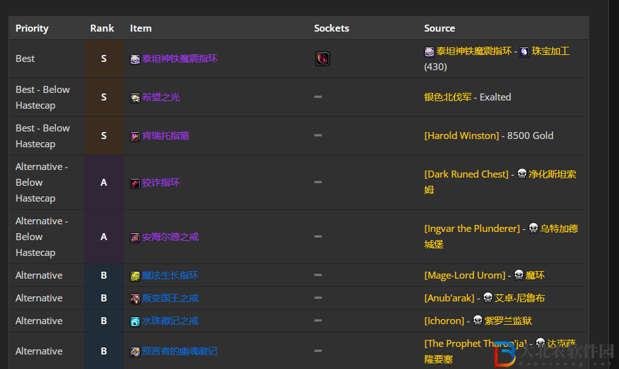Click the Priority column header
Viewport: 619px width, 369px height.
(x=32, y=28)
